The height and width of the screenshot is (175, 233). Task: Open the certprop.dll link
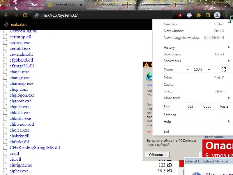point(20,37)
